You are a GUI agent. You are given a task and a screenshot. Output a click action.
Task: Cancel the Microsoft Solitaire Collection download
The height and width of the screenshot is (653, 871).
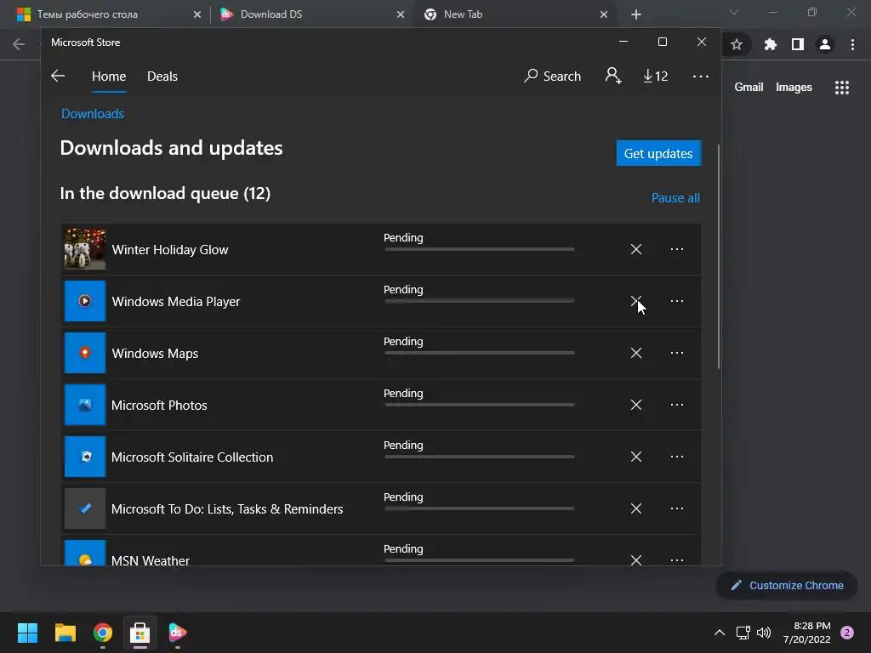tap(636, 457)
